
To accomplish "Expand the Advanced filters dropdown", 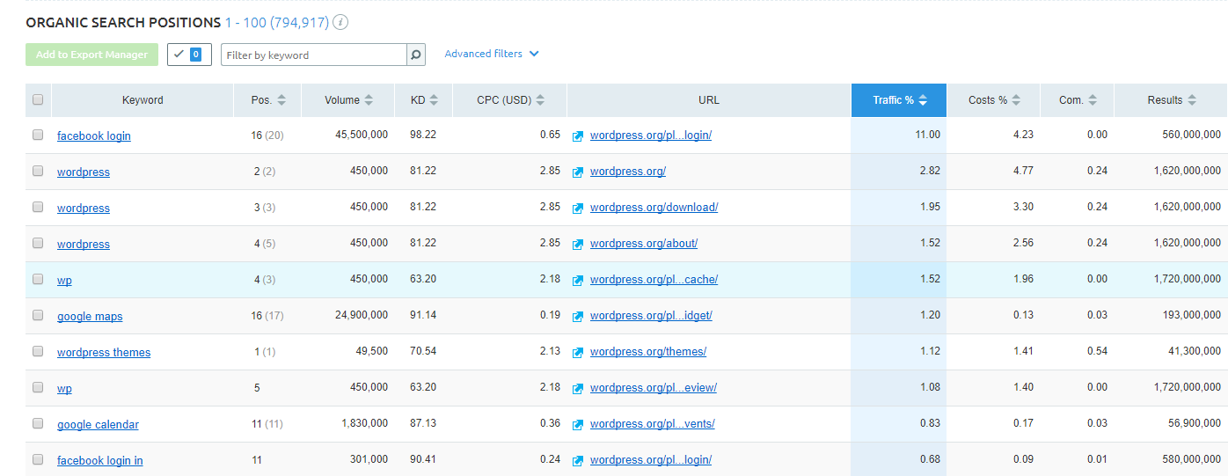I will [492, 54].
